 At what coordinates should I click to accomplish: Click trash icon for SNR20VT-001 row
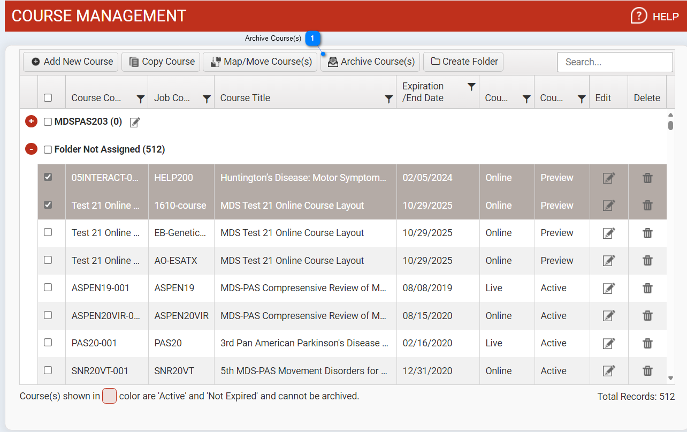pos(647,370)
